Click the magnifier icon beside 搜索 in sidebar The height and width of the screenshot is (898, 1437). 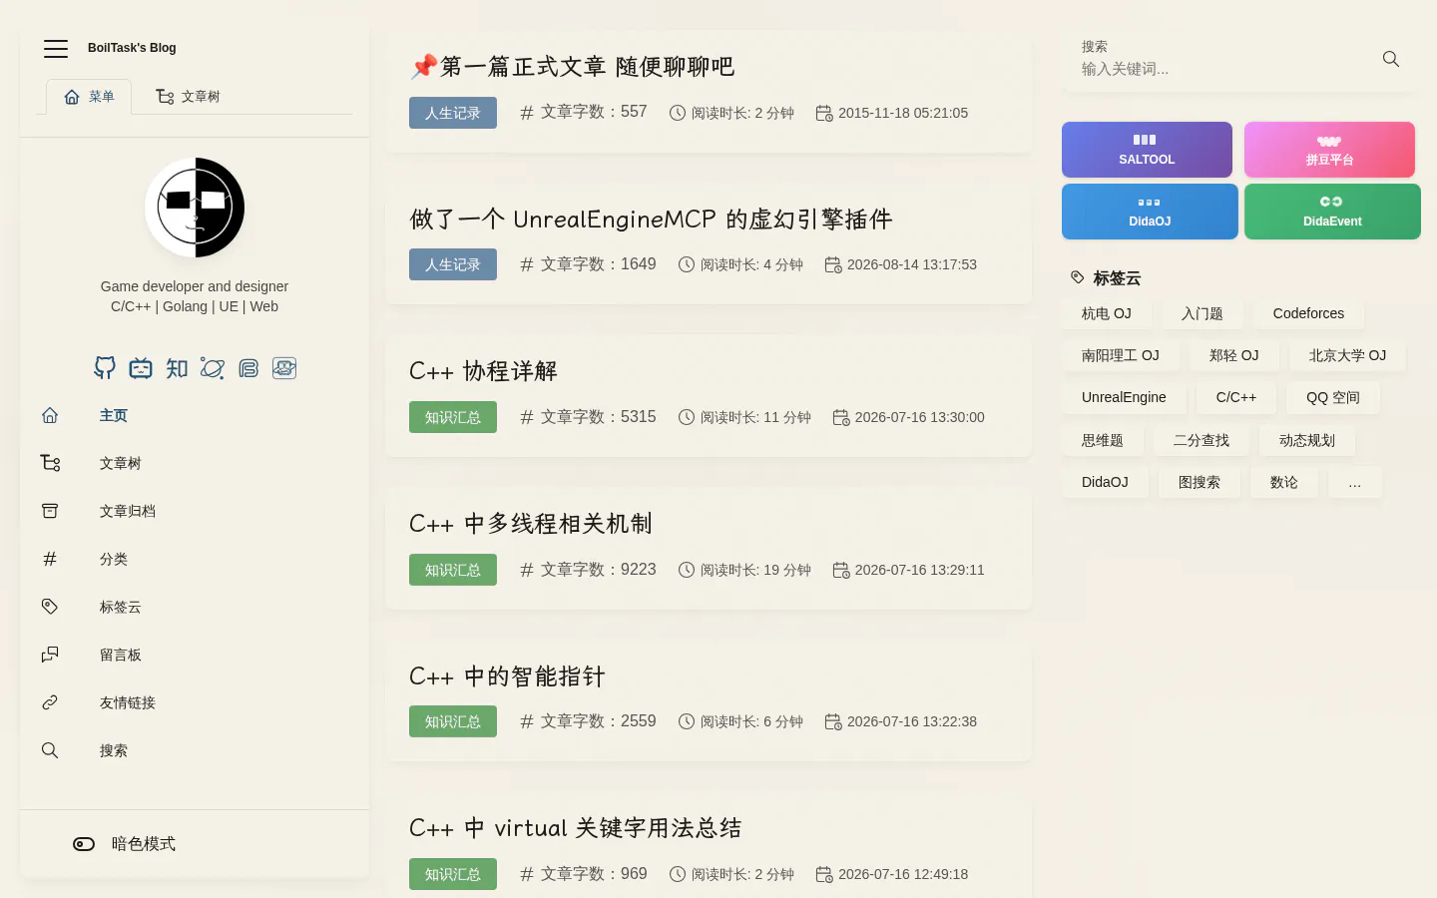point(50,750)
